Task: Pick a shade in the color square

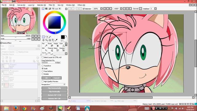Action: 54,23
